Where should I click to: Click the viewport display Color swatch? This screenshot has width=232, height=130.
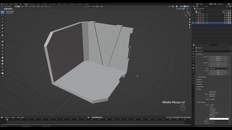click(219, 119)
